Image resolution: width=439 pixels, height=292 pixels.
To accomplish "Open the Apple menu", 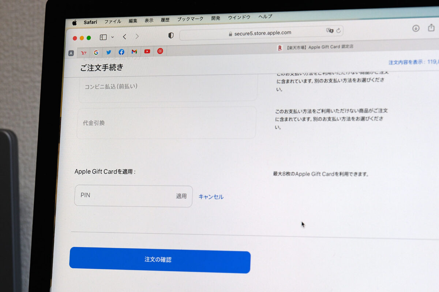I will 74,23.
